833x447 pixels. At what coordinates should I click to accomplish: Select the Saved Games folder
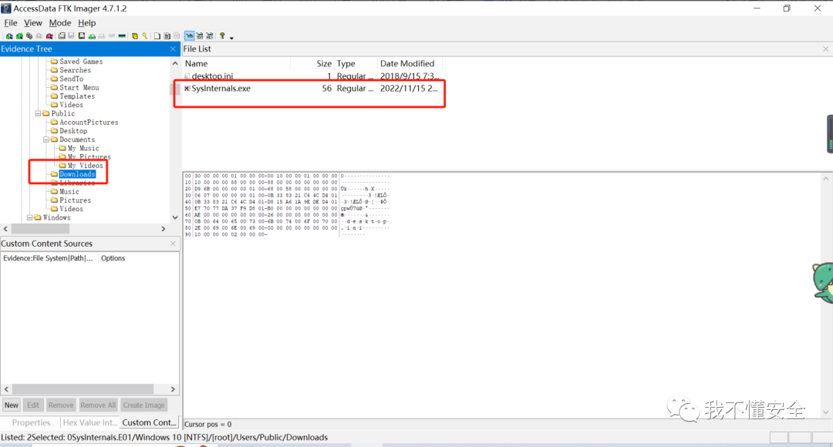point(81,62)
